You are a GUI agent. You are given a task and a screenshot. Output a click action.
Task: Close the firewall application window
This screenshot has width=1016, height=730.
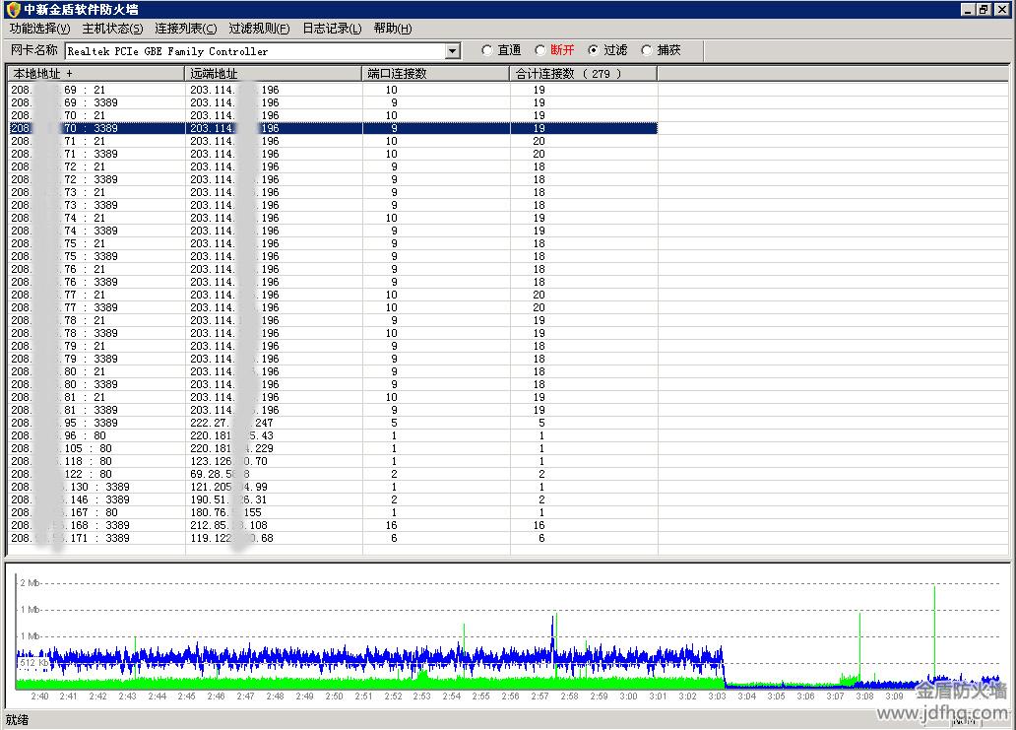pos(1002,9)
